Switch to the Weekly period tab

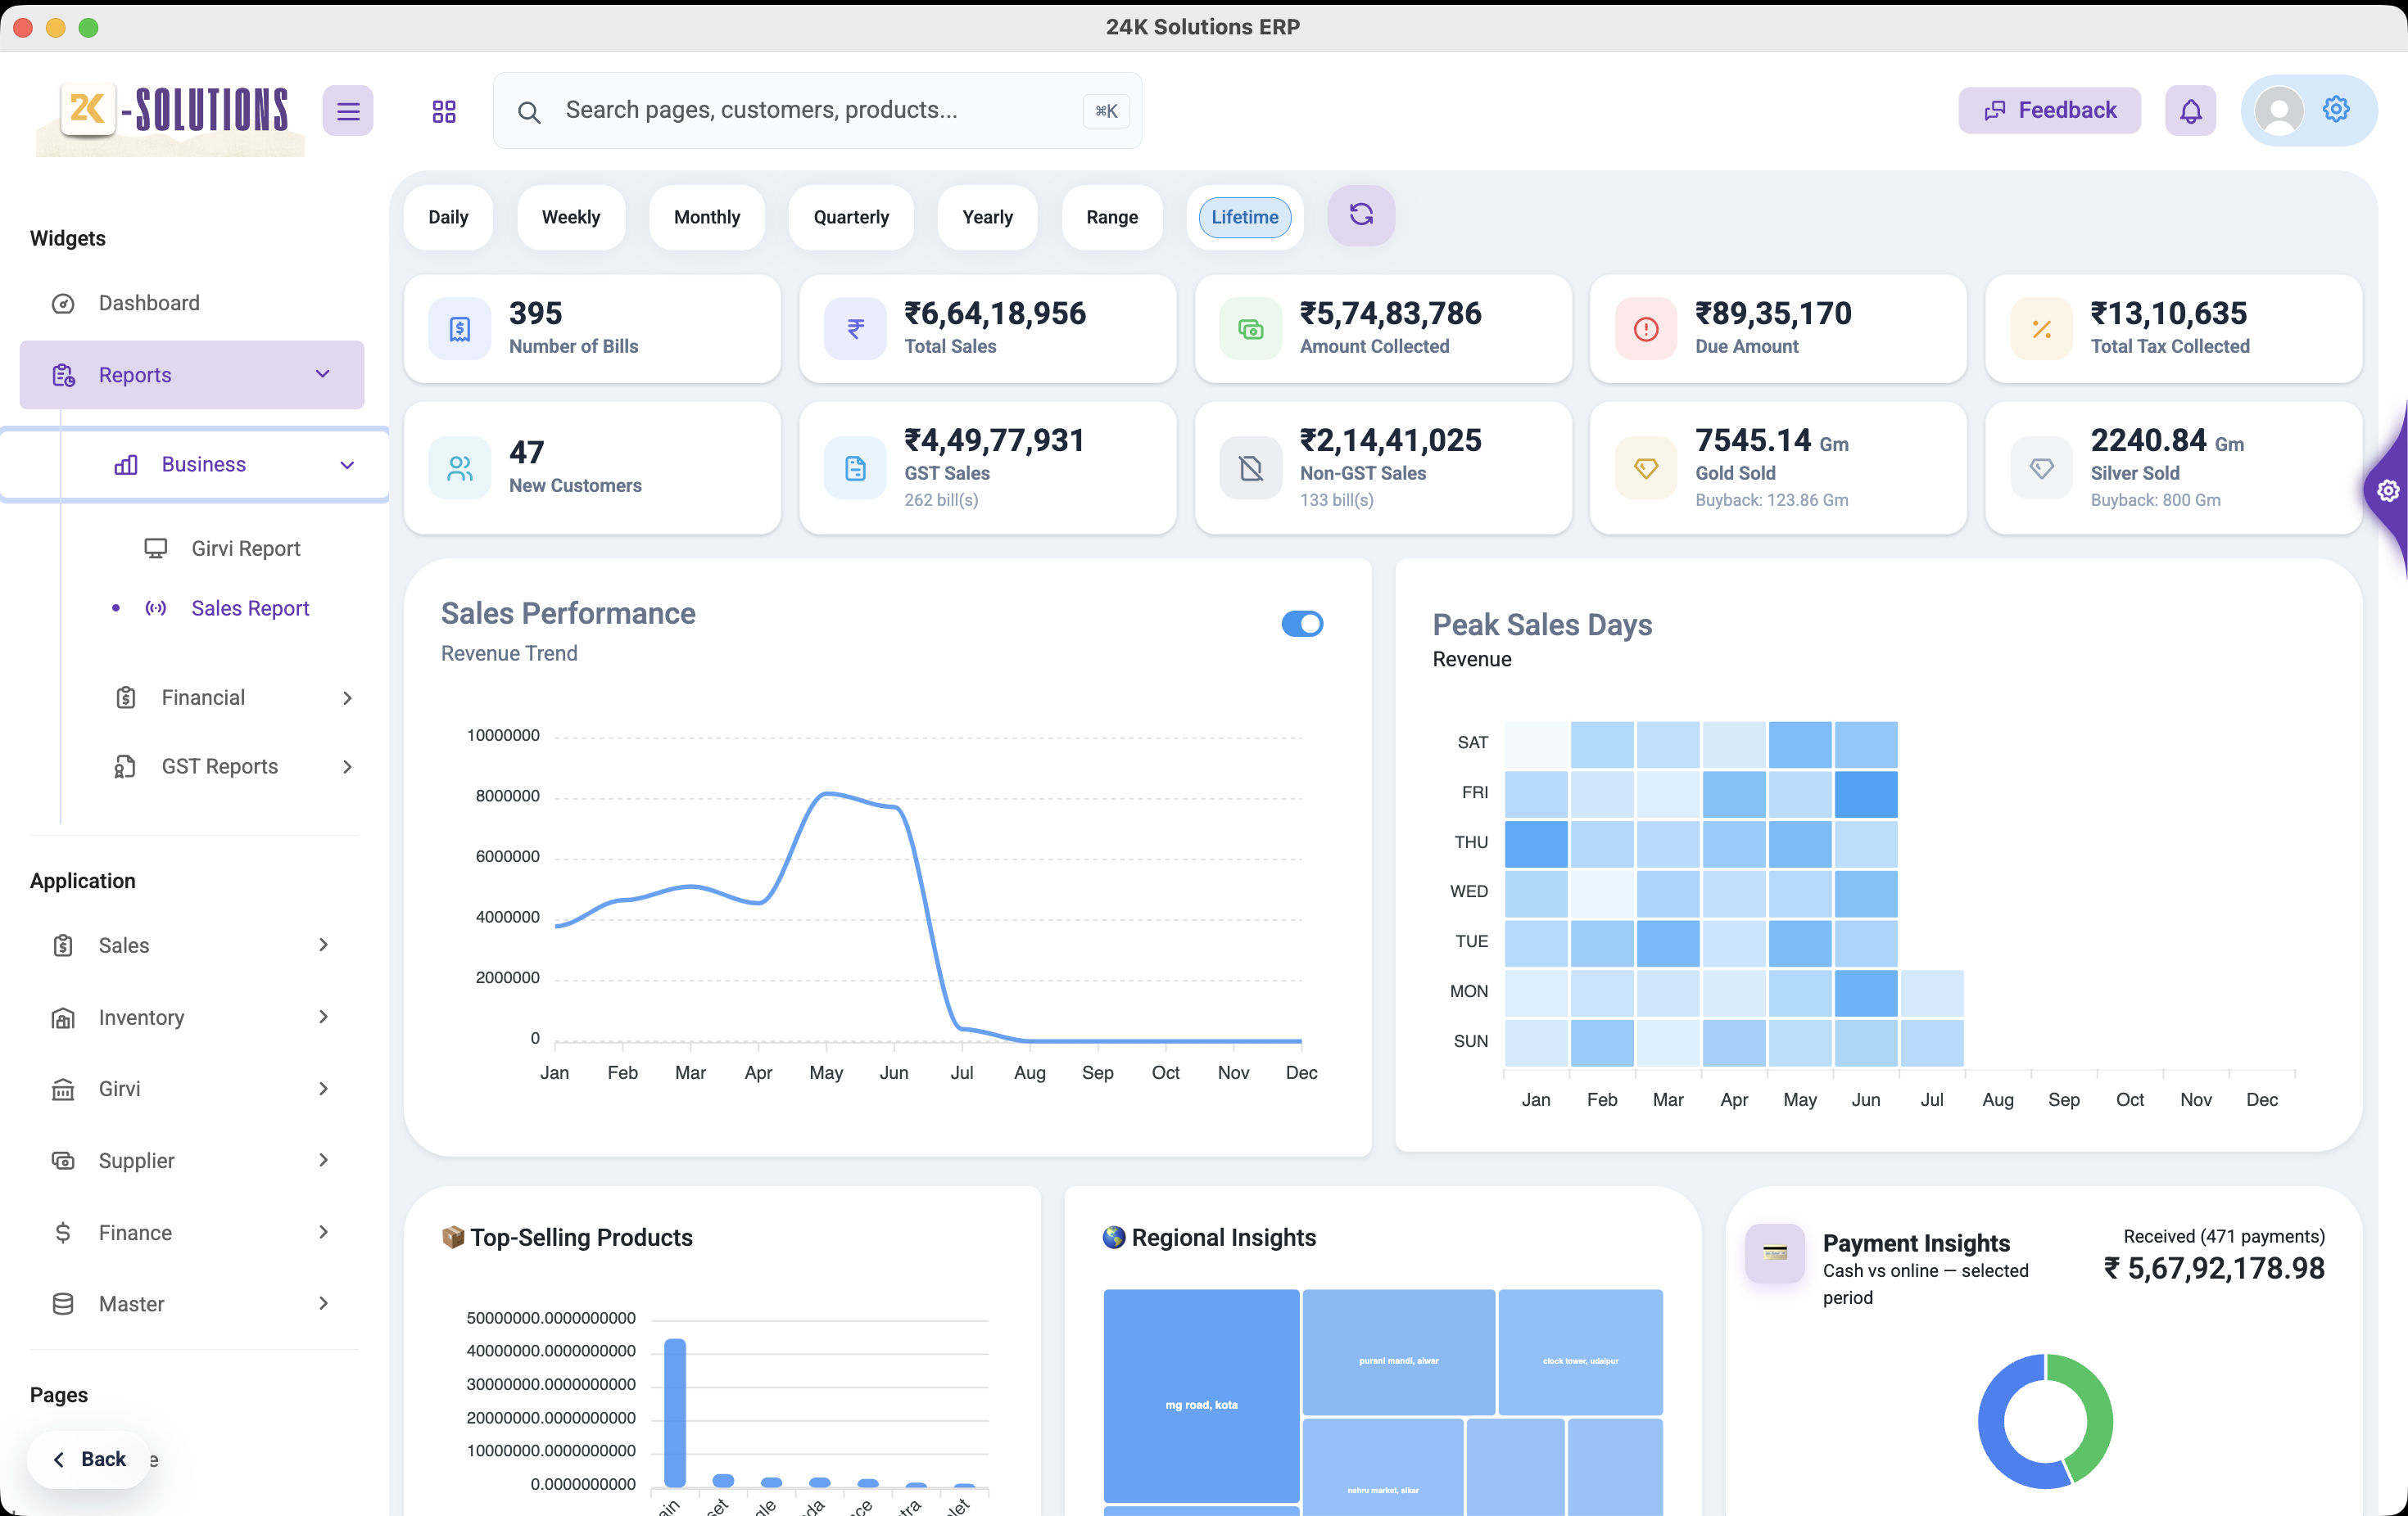pyautogui.click(x=571, y=217)
